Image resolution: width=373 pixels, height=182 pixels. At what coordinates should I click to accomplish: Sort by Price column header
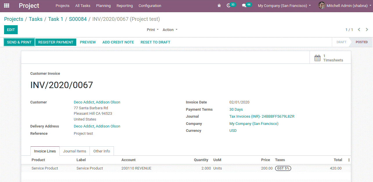[265, 160]
